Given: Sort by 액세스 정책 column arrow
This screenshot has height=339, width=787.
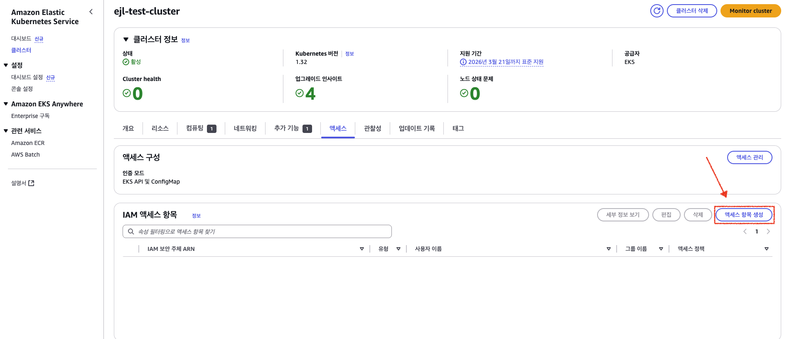Looking at the screenshot, I should pos(766,249).
